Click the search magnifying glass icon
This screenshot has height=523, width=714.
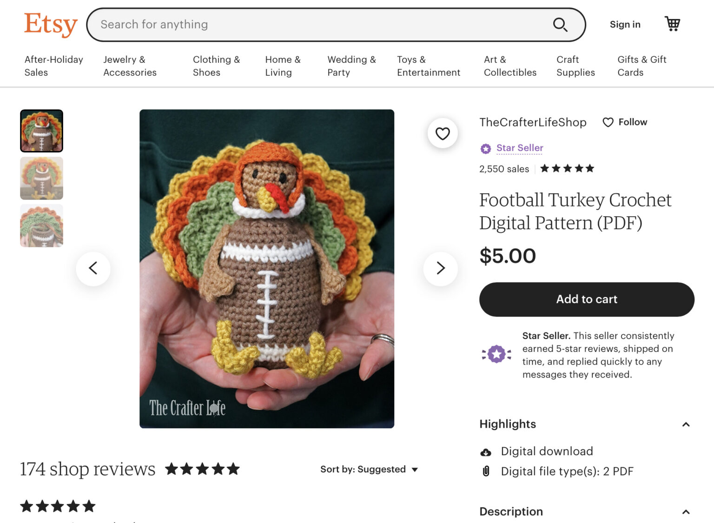point(560,25)
